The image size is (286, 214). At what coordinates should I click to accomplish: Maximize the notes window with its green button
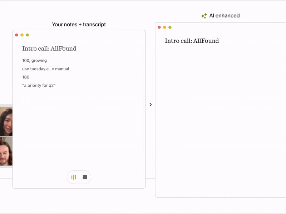[27, 35]
